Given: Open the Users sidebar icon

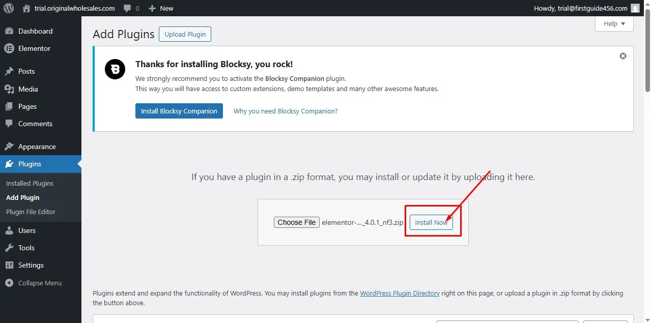Looking at the screenshot, I should [10, 230].
